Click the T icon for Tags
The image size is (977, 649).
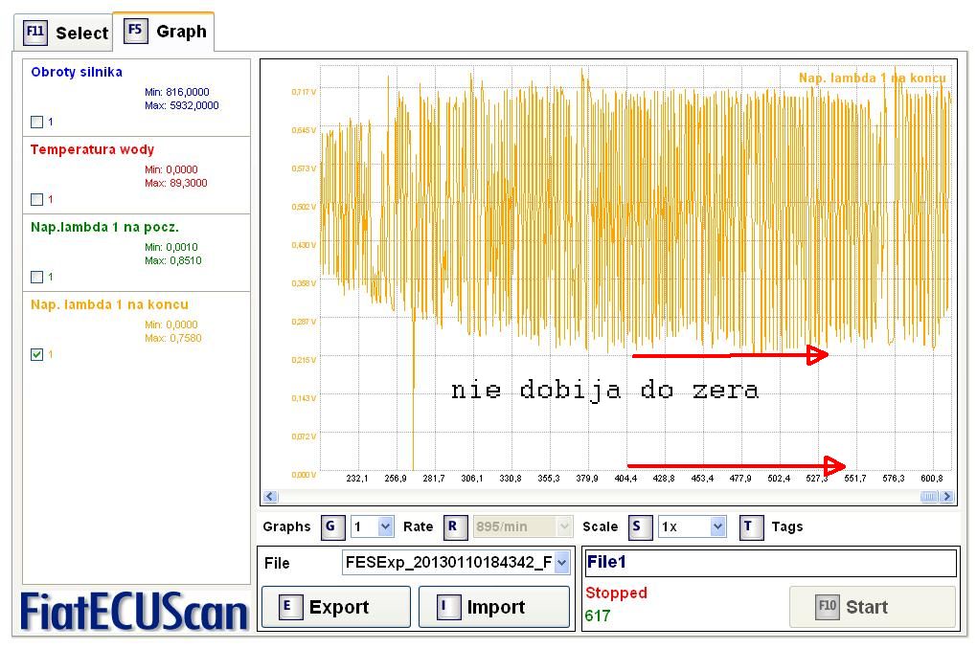pyautogui.click(x=751, y=526)
